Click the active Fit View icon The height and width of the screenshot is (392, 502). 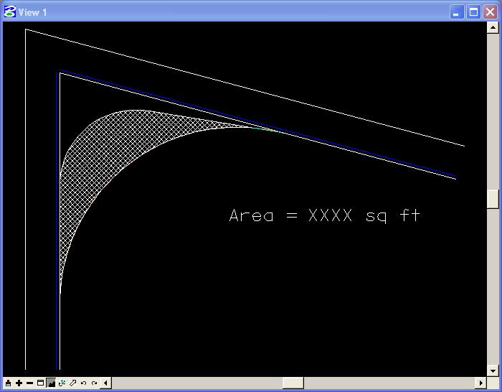51,383
